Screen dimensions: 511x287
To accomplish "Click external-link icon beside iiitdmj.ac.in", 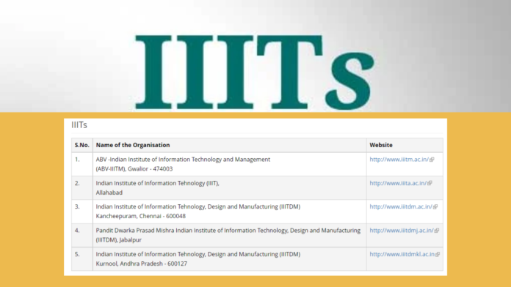I will (x=437, y=231).
